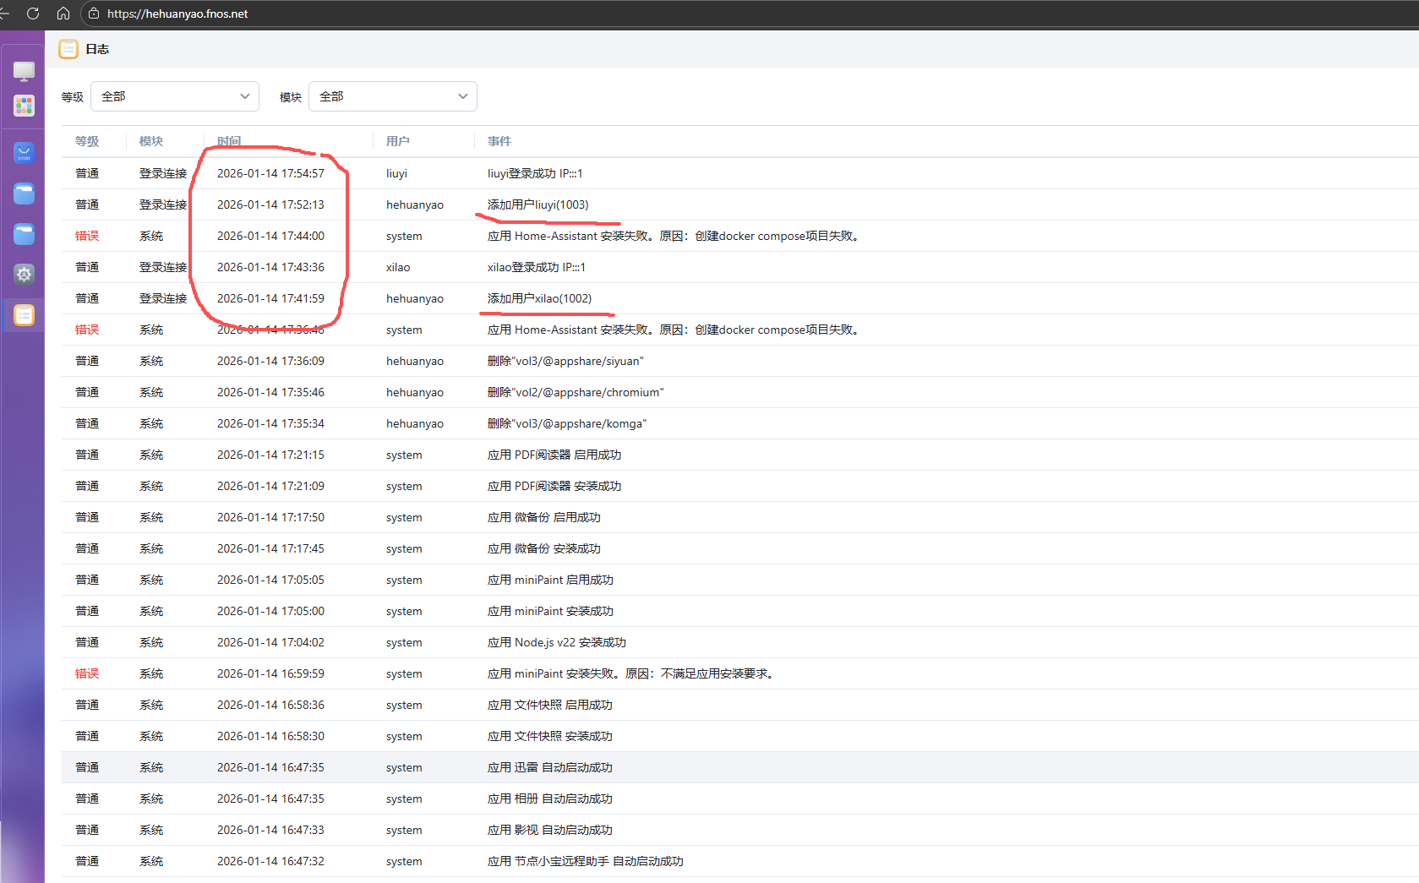Open folder icon directly above the gear icon
Screen dimensions: 1419x883
[x=24, y=234]
